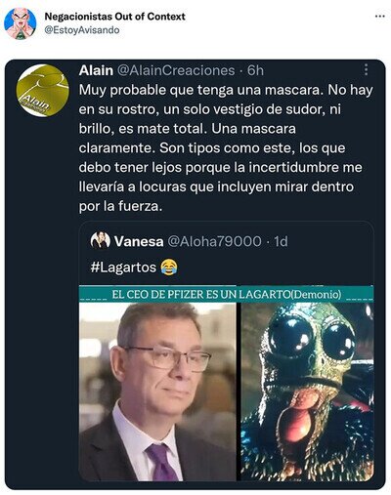Follow the #Lagartos hashtag
The image size is (391, 495).
(x=123, y=268)
